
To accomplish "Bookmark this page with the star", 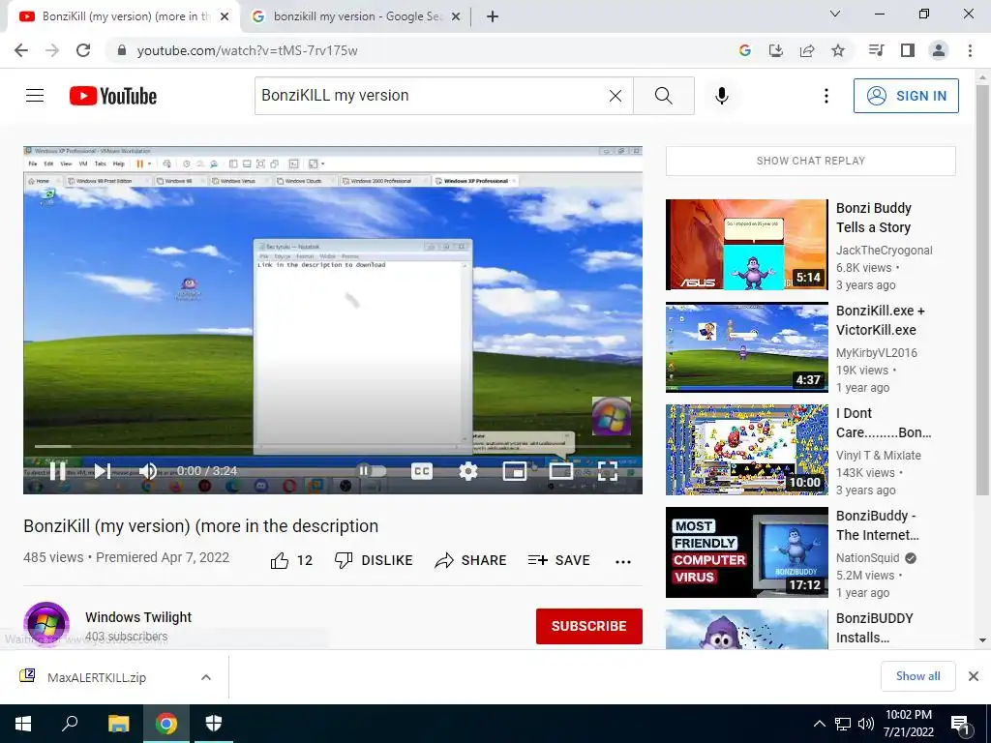I will (x=838, y=50).
